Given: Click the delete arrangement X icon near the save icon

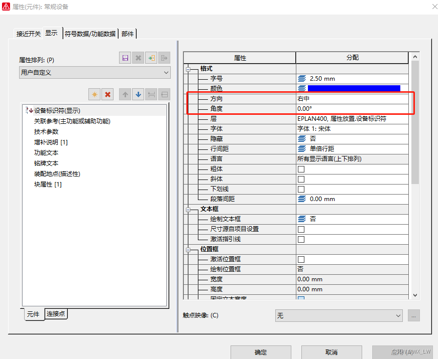Looking at the screenshot, I should (138, 58).
